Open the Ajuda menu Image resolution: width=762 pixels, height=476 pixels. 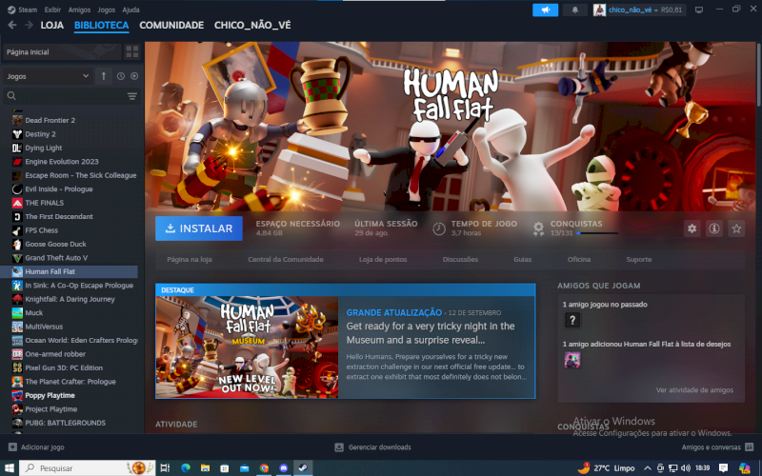point(130,10)
